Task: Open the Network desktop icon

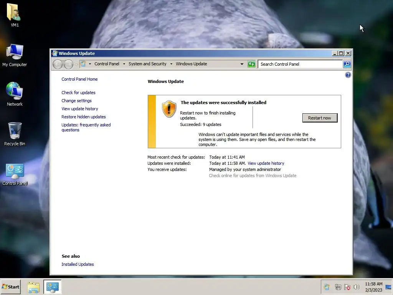Action: click(15, 94)
